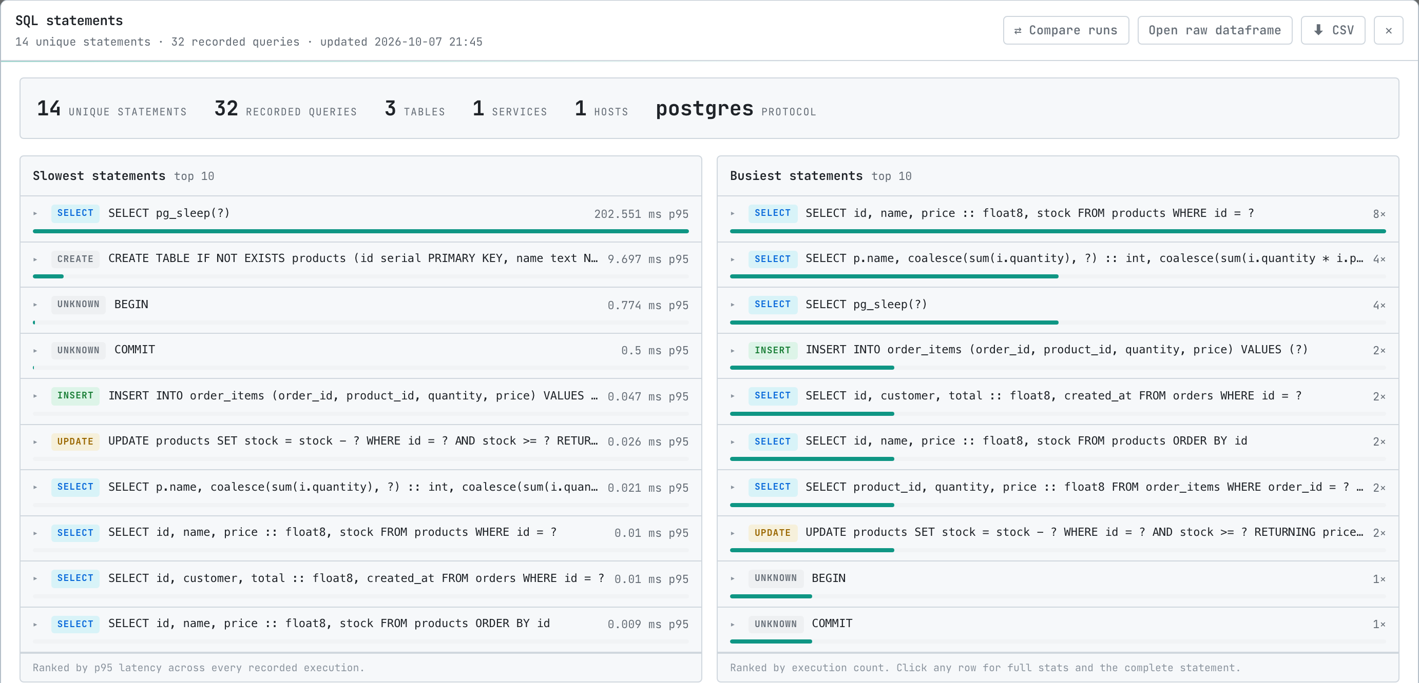Viewport: 1419px width, 683px height.
Task: Click the postgres protocol label
Action: [735, 108]
